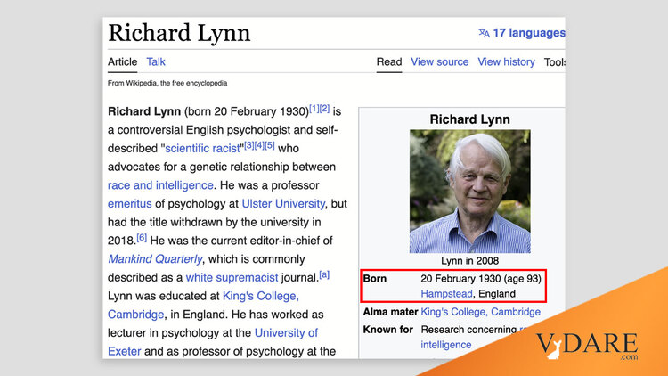Screen dimensions: 668x376
Task: Click the 'Alma mater' label
Action: 390,312
